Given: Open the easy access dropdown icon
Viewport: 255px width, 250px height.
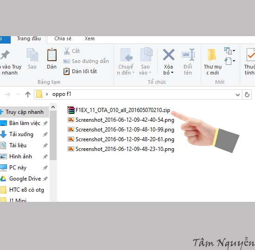Looking at the screenshot, I should click(229, 61).
